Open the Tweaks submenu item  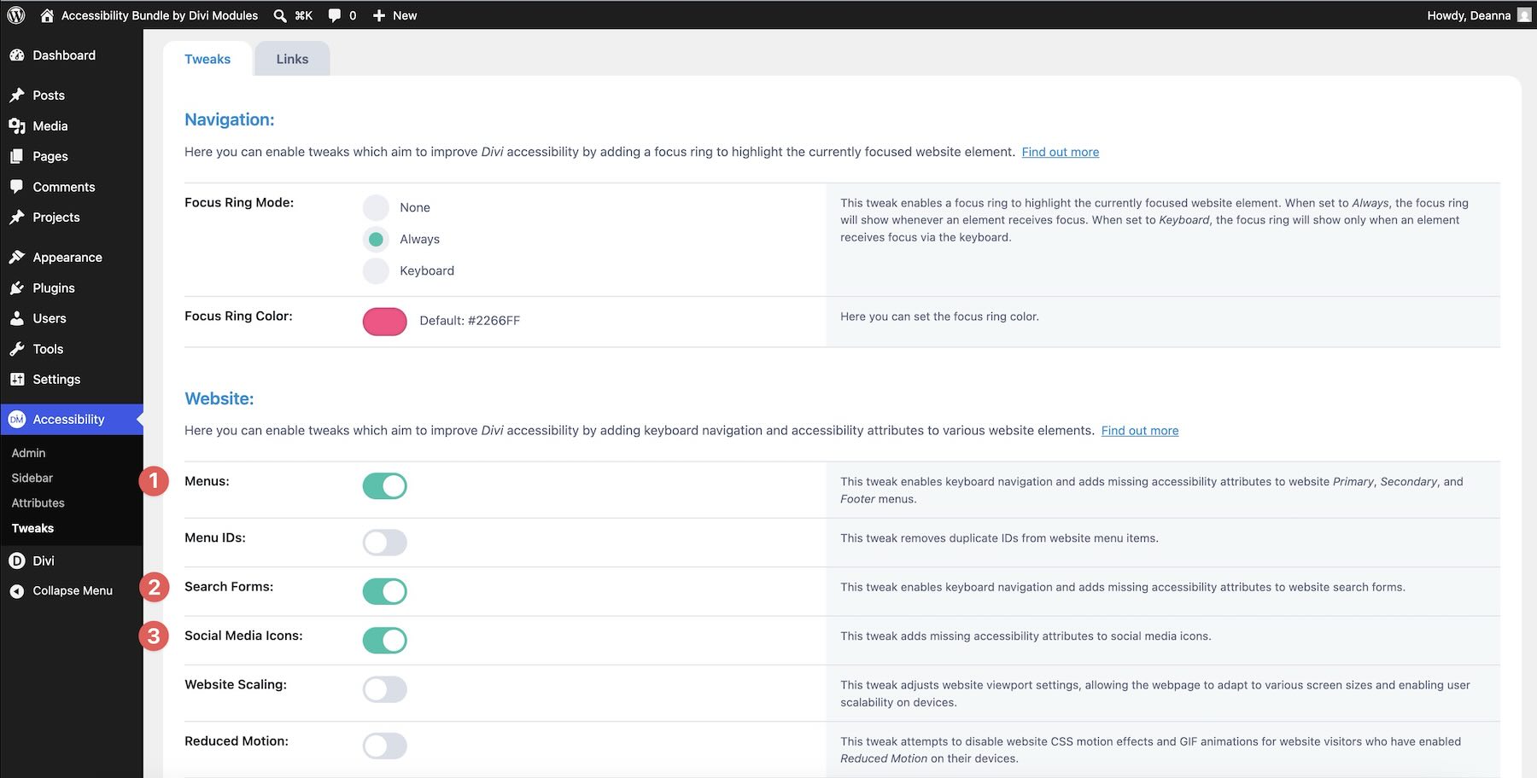tap(32, 528)
